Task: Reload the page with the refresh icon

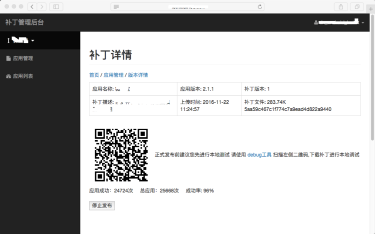Action: click(x=259, y=6)
